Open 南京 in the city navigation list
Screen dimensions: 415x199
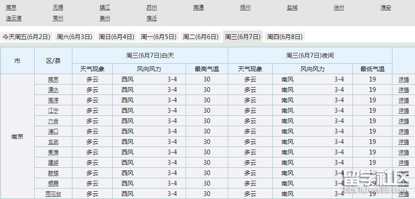tap(11, 8)
